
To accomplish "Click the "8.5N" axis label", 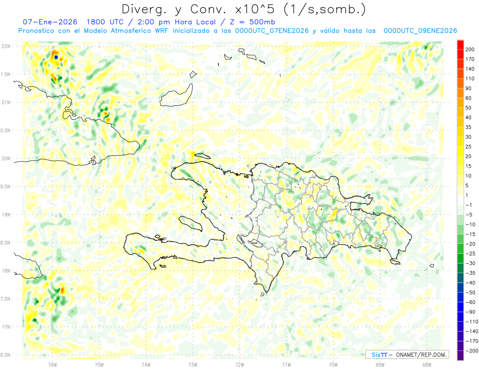I will pyautogui.click(x=6, y=243).
